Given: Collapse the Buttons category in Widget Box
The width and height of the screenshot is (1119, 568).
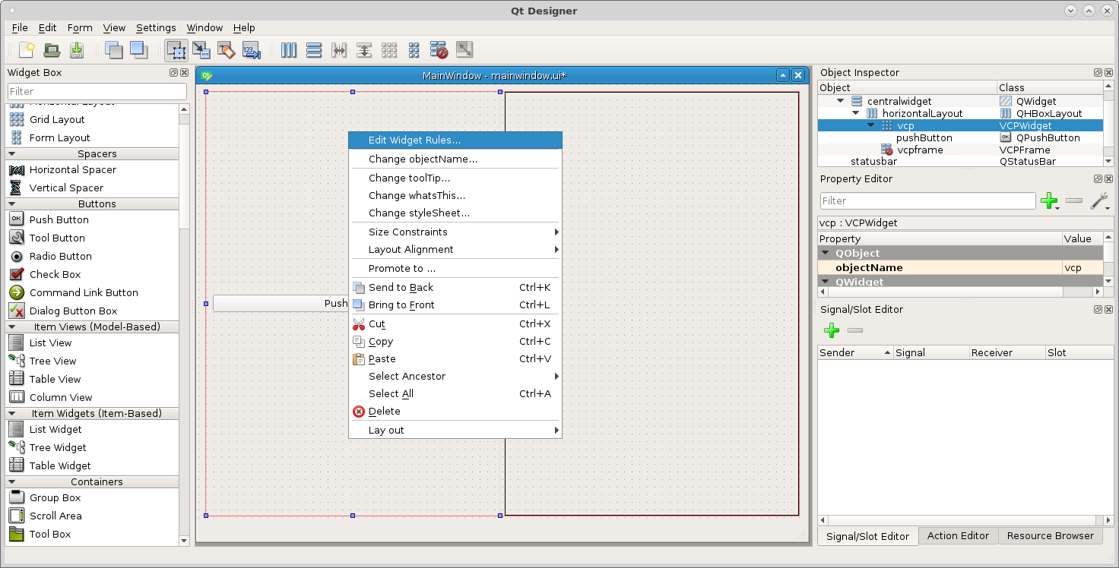Looking at the screenshot, I should [x=12, y=204].
